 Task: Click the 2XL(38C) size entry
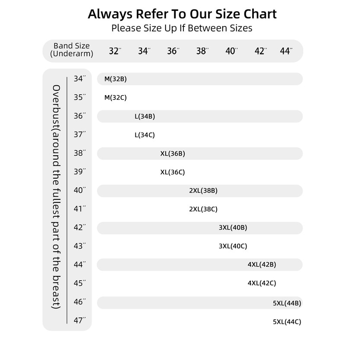tap(203, 209)
